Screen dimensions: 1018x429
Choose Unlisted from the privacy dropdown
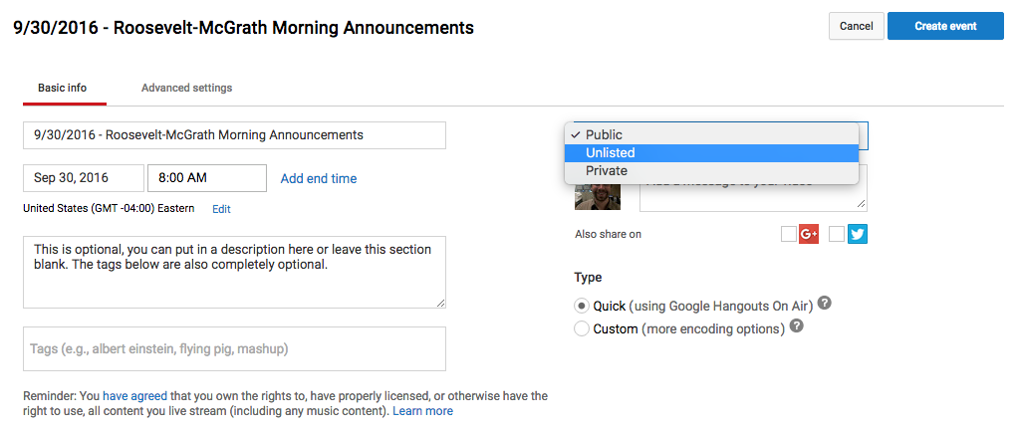pos(611,153)
